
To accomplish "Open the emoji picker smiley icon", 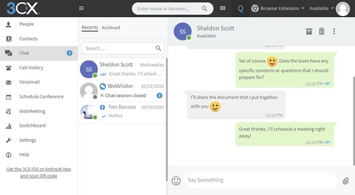I will 176,181.
